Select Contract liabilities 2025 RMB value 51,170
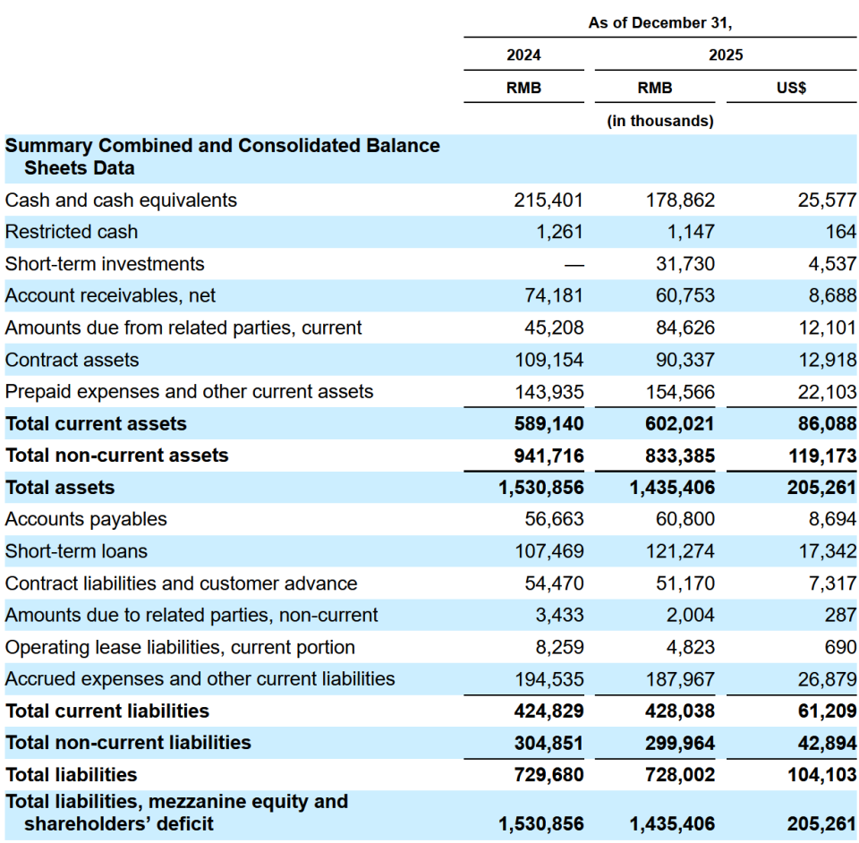Viewport: 859px width, 843px height. point(685,583)
